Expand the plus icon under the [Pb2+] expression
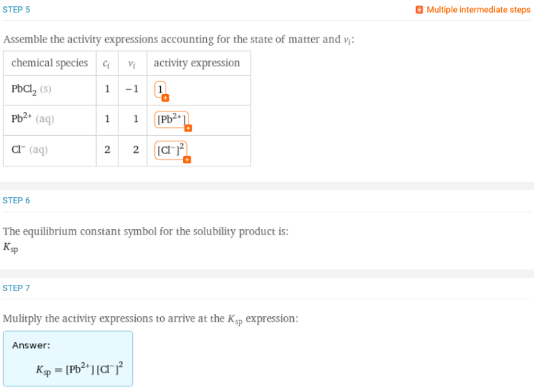The height and width of the screenshot is (391, 534). pyautogui.click(x=188, y=128)
